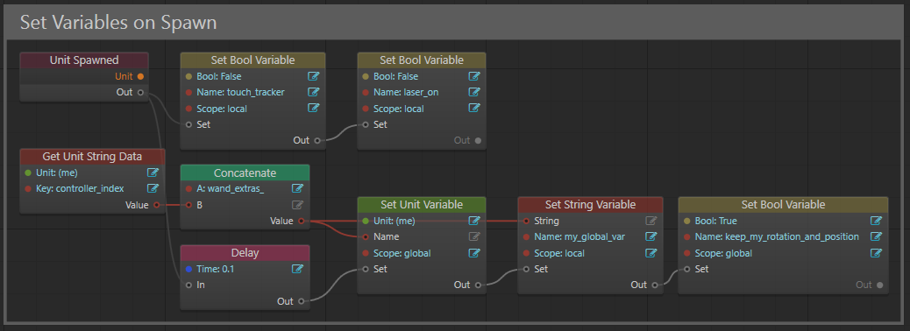Viewport: 910px width, 331px height.
Task: Click Value output port of Get Unit String Data
Action: point(157,205)
